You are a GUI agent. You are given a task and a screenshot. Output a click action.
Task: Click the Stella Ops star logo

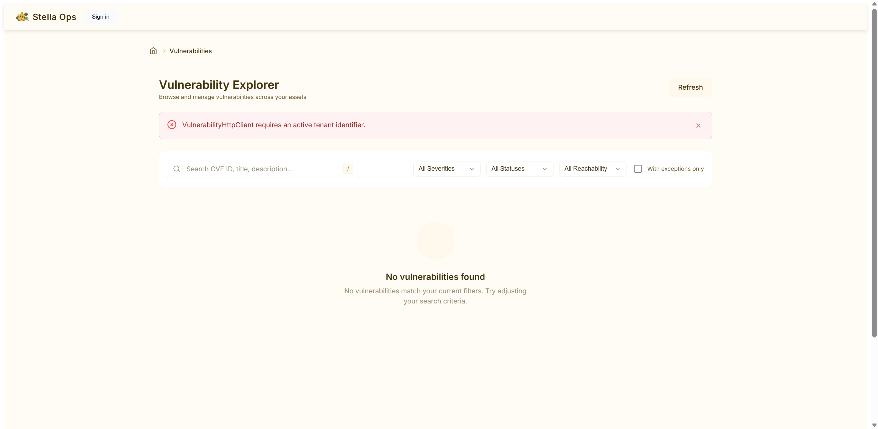pos(22,17)
